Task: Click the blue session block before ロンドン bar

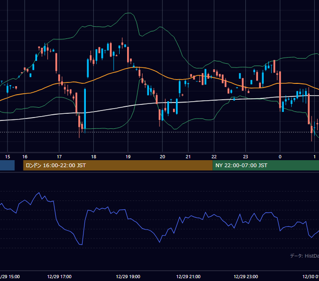Action: coord(8,165)
